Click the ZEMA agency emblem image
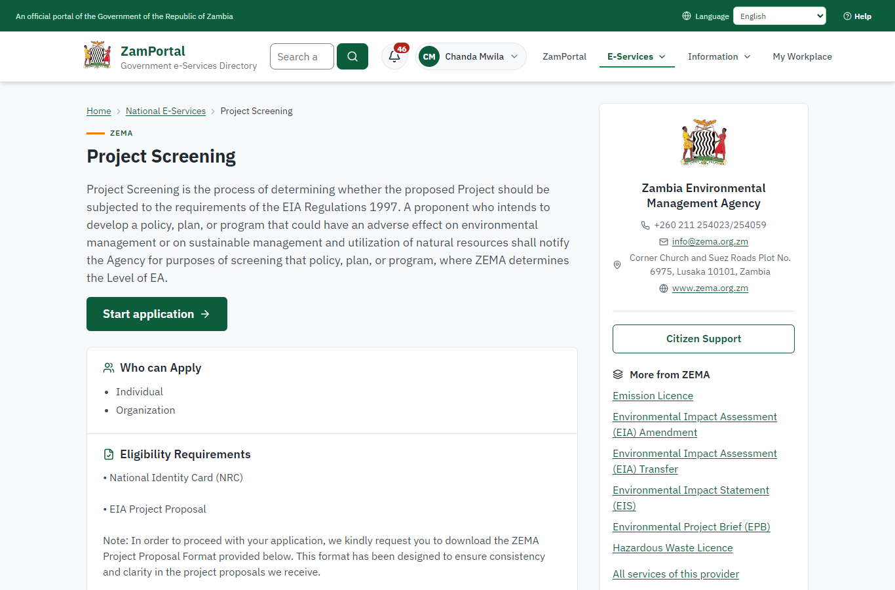 (704, 142)
